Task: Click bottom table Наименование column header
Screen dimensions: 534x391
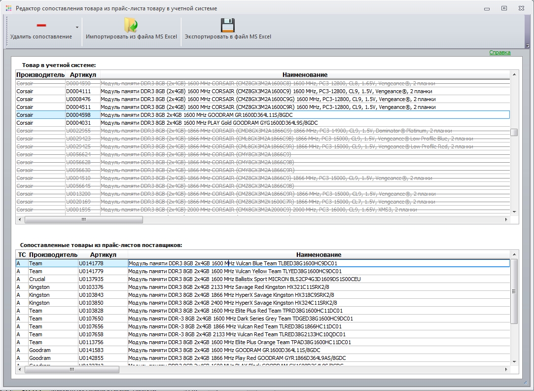Action: coord(319,255)
